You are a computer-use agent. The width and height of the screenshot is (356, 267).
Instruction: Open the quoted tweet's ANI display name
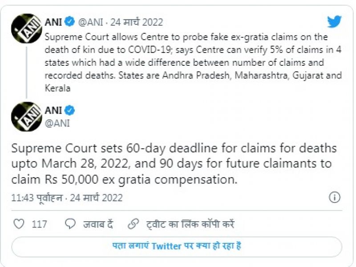pos(53,22)
